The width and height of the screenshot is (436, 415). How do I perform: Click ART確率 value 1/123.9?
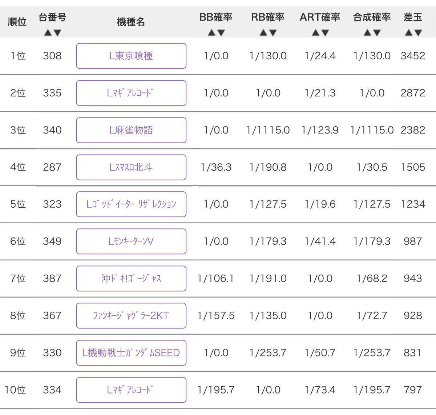[320, 130]
